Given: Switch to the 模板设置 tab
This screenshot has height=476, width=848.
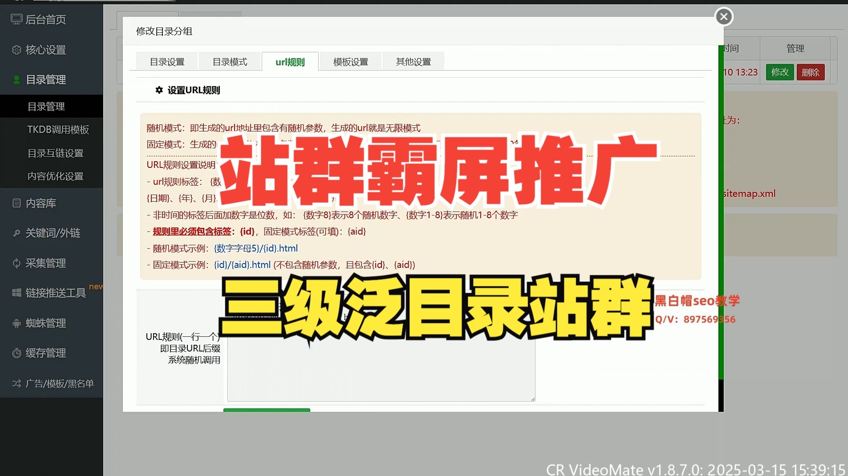Looking at the screenshot, I should coord(351,62).
